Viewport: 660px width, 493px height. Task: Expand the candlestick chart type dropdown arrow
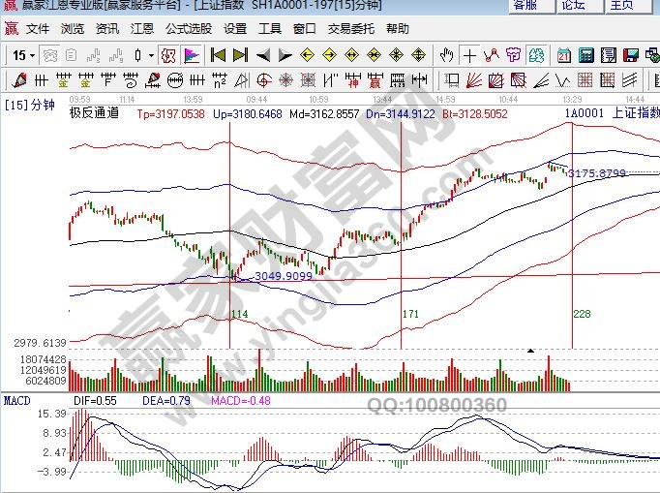[152, 55]
